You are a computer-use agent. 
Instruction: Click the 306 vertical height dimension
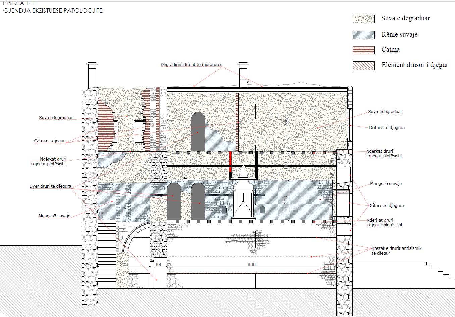coord(286,122)
